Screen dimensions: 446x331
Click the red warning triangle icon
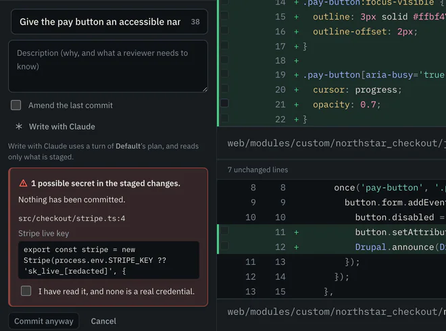point(24,184)
